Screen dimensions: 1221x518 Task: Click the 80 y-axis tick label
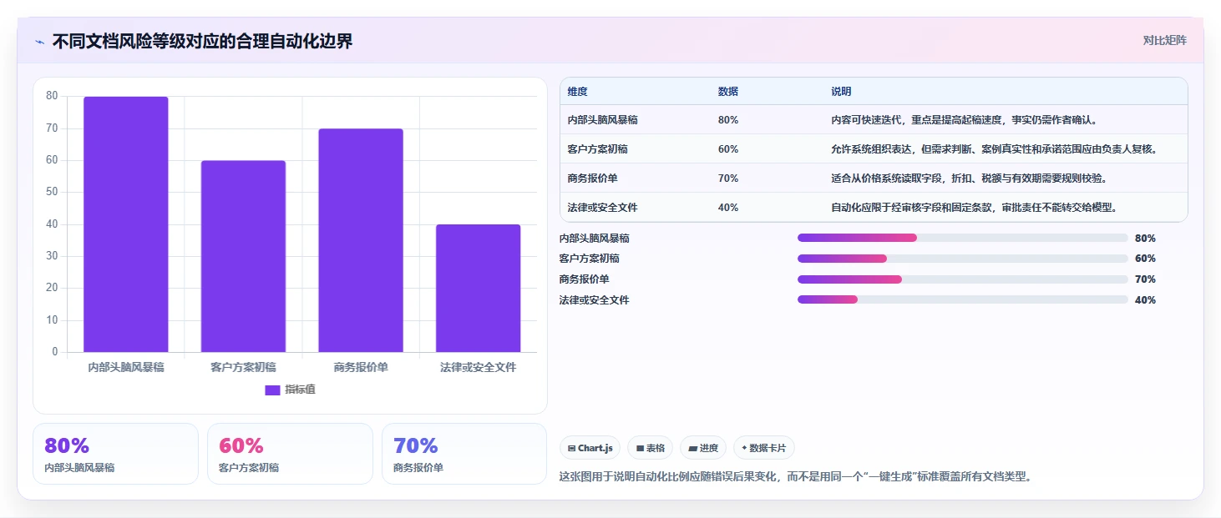click(x=52, y=96)
